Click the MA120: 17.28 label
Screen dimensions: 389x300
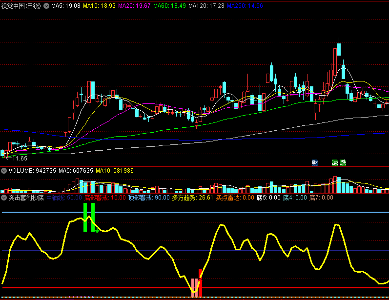tap(206, 6)
